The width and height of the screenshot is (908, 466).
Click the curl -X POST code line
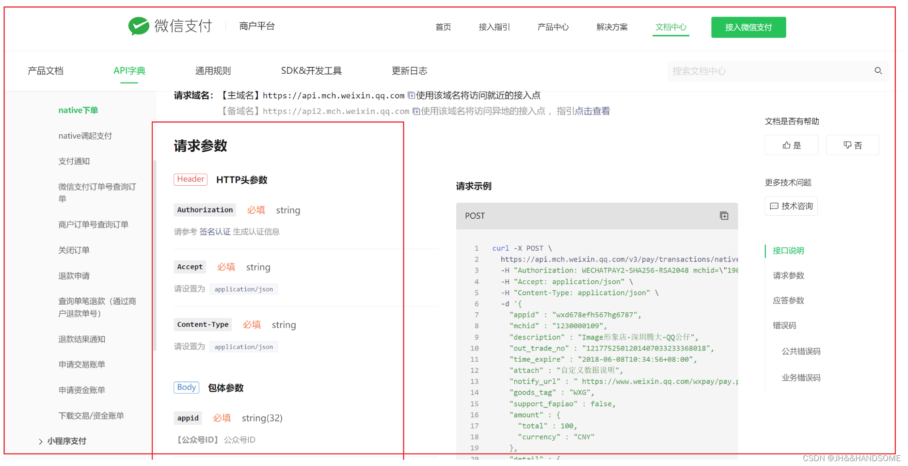[x=522, y=248]
